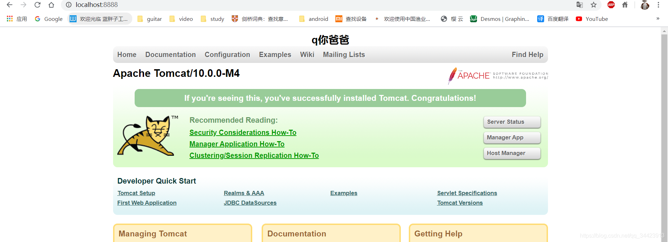Click the address bar URL

click(97, 5)
